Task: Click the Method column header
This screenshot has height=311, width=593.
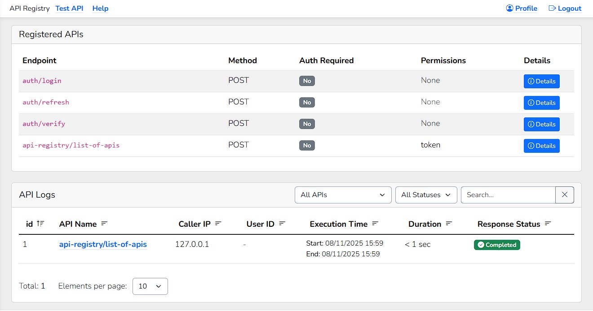Action: click(x=243, y=60)
